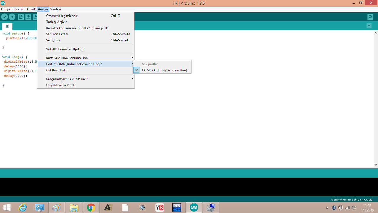Open the stylized 'A' app taskbar icon
Image resolution: width=378 pixels, height=213 pixels.
[108, 207]
